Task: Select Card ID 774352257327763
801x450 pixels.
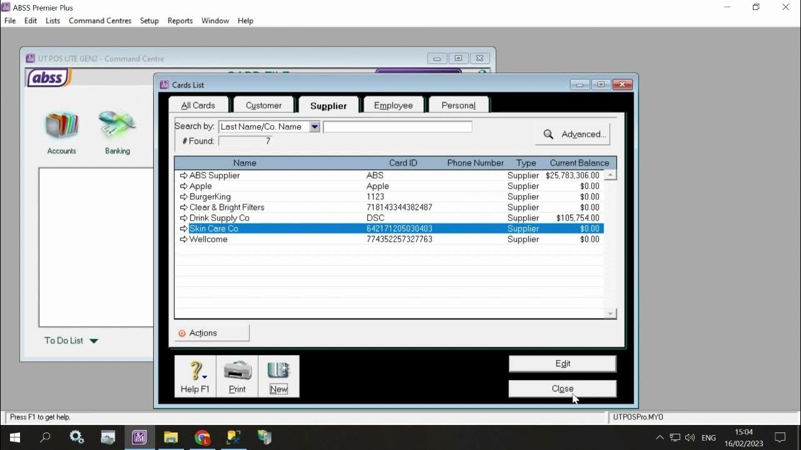Action: (x=399, y=239)
